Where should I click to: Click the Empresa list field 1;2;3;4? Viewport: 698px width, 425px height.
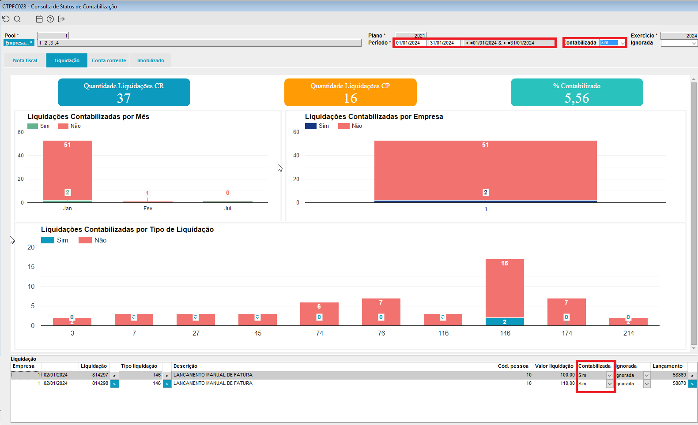[200, 43]
